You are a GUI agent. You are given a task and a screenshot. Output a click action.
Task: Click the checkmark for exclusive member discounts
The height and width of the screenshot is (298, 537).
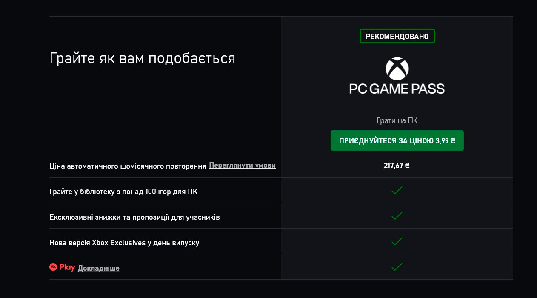click(x=397, y=216)
